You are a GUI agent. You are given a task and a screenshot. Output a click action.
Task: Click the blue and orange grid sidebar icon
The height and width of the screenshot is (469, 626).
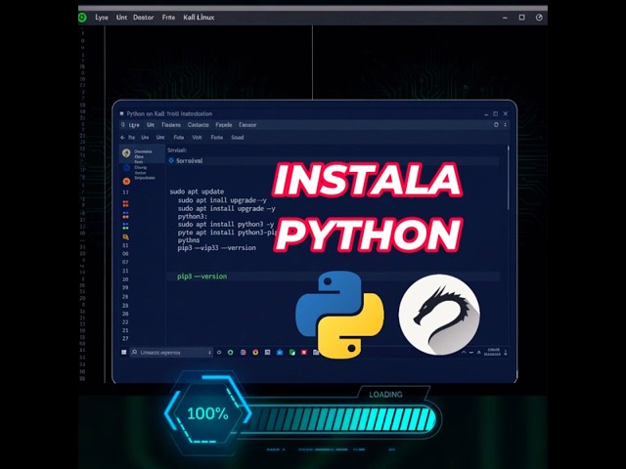(x=125, y=215)
